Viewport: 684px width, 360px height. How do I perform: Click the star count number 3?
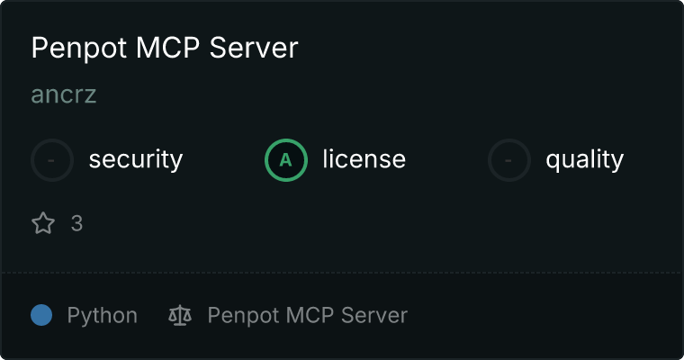pyautogui.click(x=76, y=224)
